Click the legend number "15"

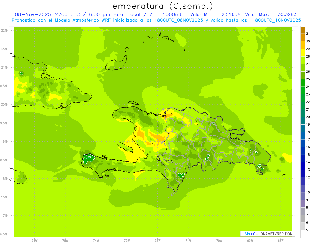(308, 155)
